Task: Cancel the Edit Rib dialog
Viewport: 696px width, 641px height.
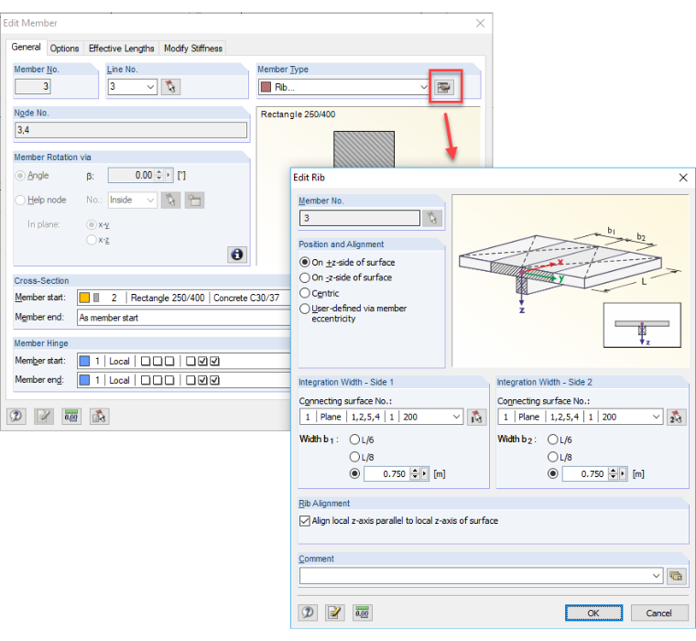Action: 659,613
